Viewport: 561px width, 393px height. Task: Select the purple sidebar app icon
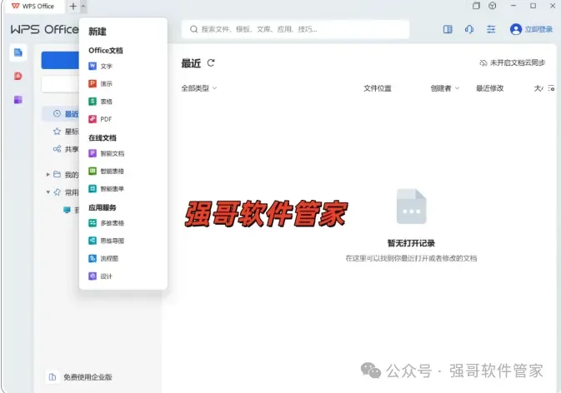18,100
